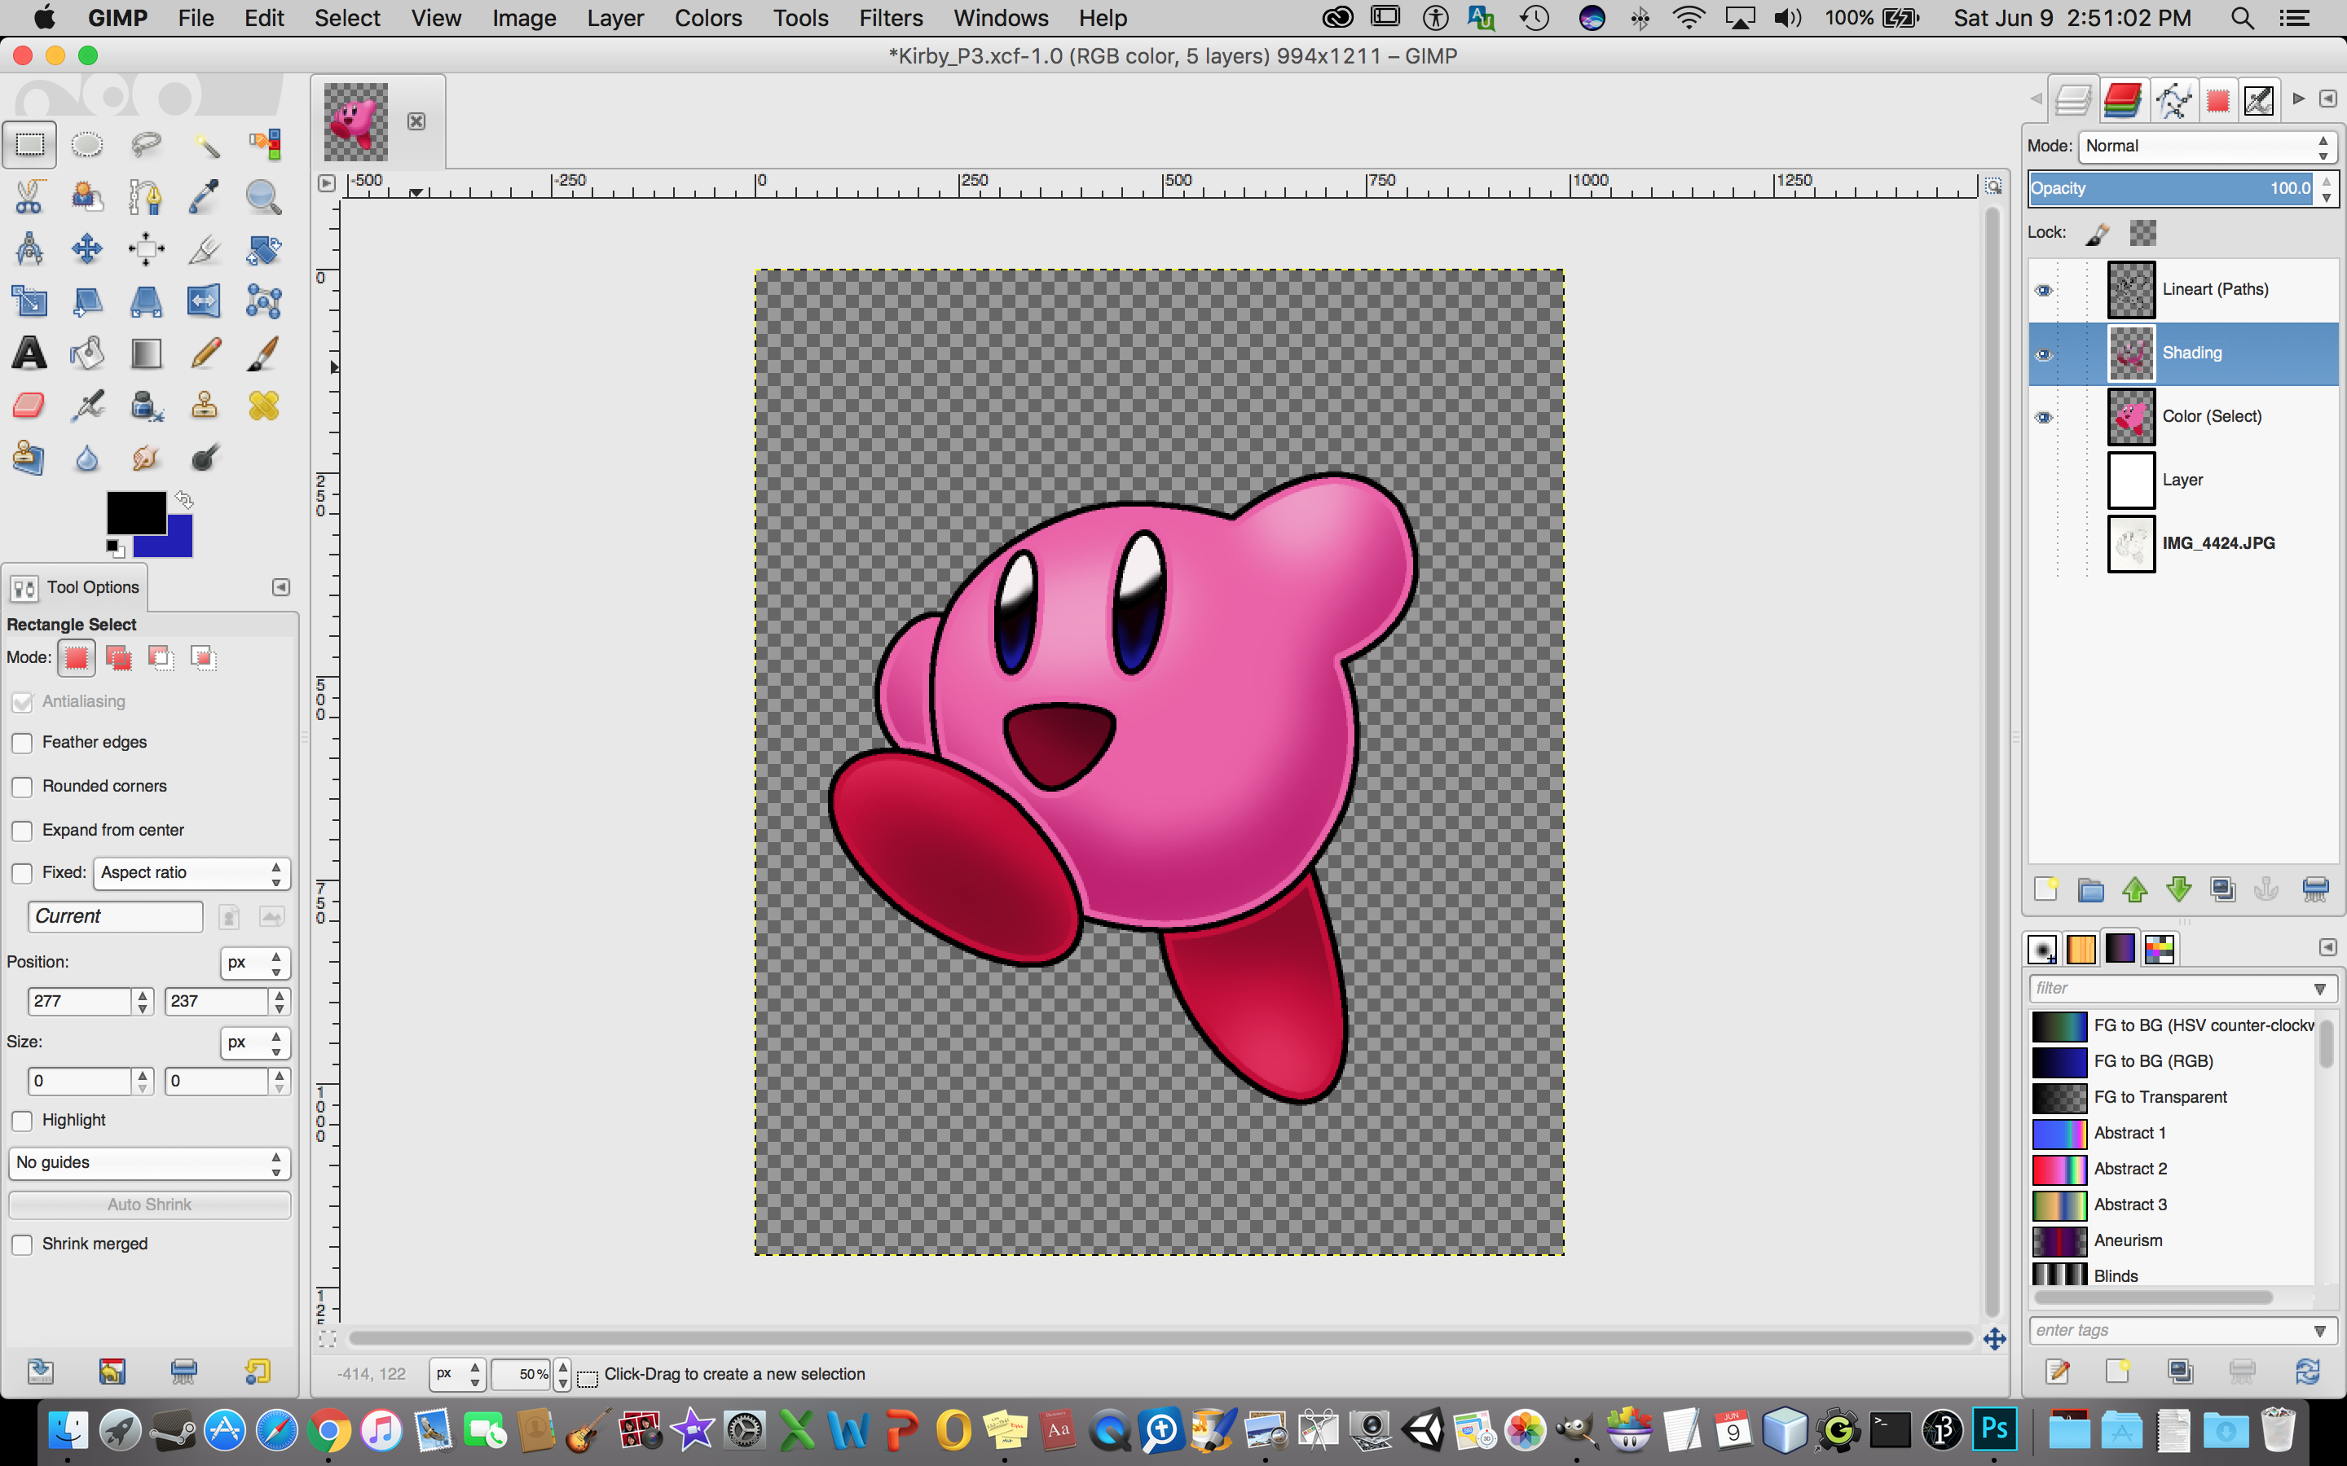Click the Position X input field
This screenshot has height=1466, width=2347.
[x=80, y=1002]
